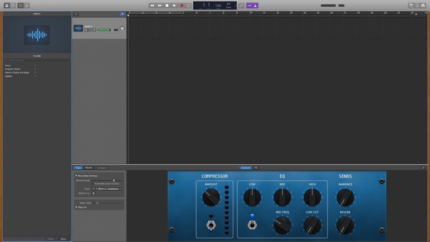
Task: Collapse the Recording Settings section
Action: 76,176
